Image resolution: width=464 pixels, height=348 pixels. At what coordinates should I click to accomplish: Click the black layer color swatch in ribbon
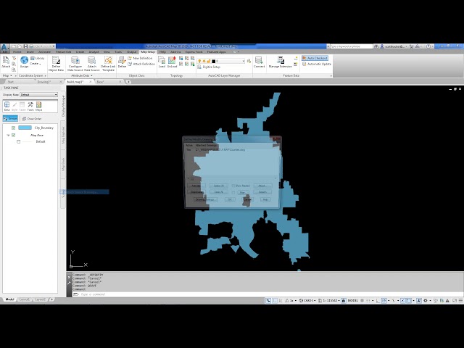coord(213,61)
